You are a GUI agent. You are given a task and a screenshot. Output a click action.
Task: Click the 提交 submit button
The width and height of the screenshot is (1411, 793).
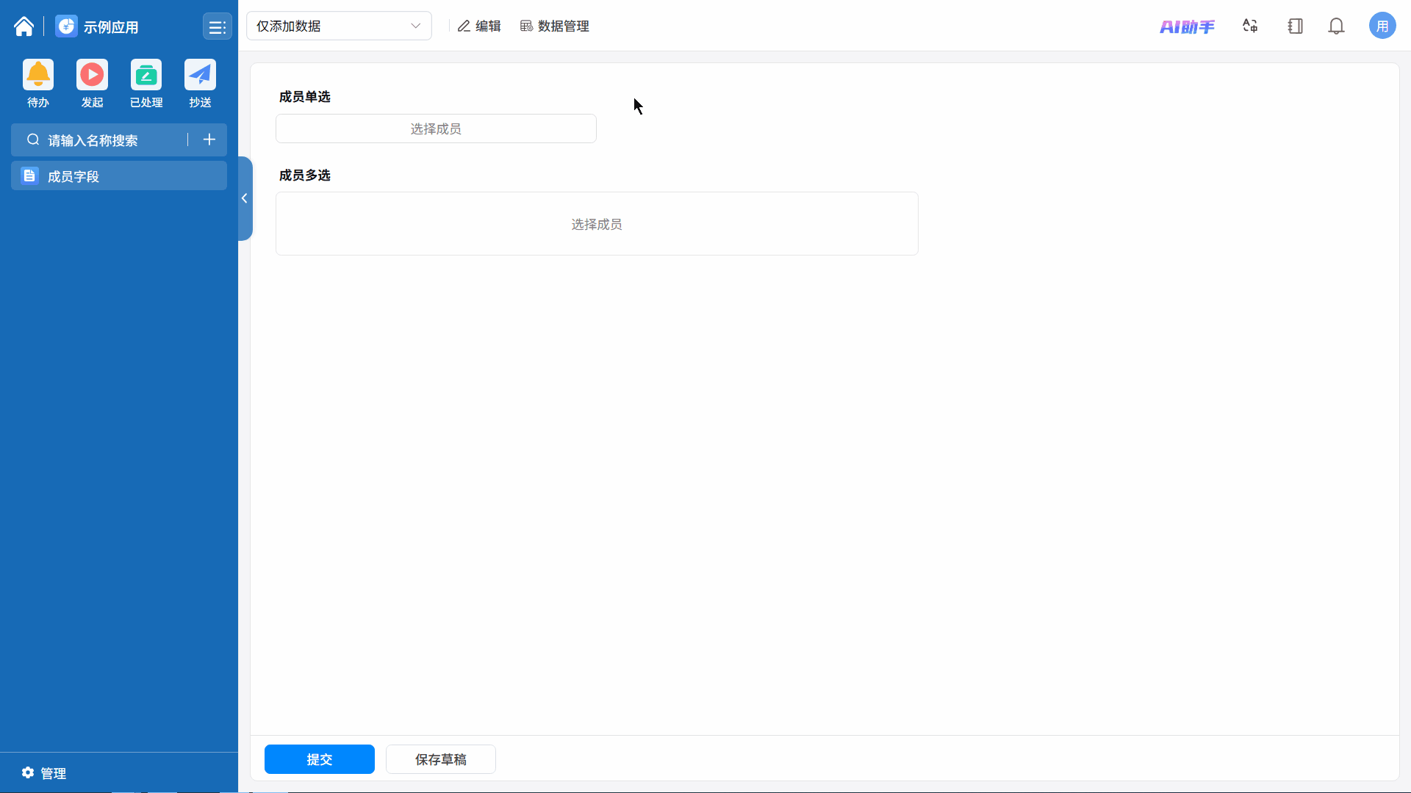pos(320,759)
